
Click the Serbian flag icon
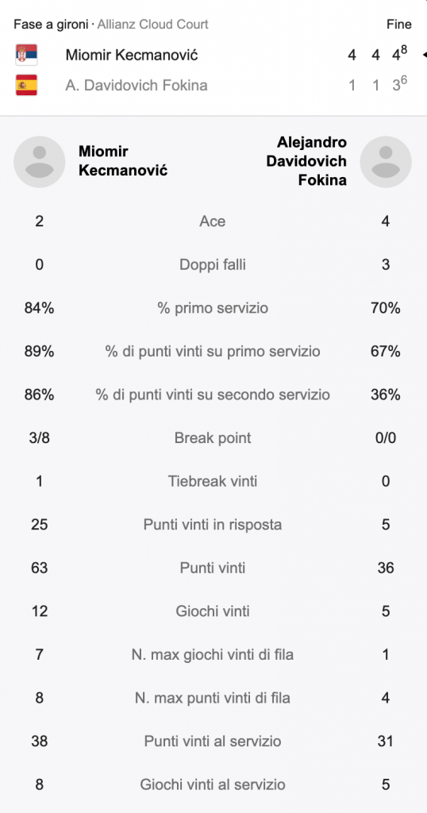pos(26,55)
